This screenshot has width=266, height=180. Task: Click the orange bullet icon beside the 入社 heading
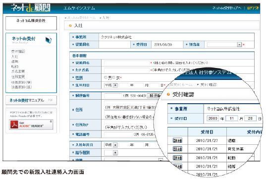[70, 26]
